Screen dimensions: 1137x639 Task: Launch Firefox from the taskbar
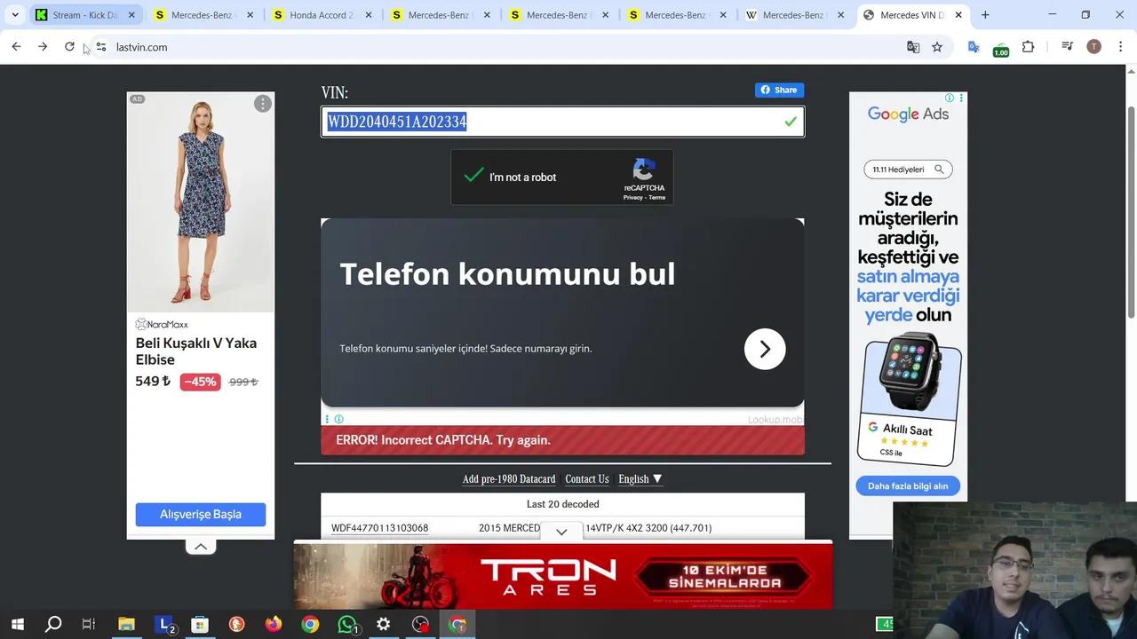[273, 625]
